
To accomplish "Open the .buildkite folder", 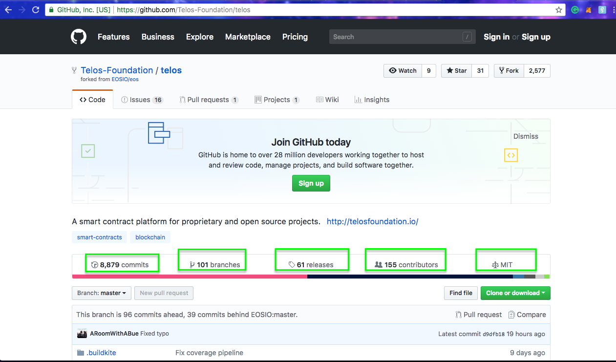I will click(102, 353).
